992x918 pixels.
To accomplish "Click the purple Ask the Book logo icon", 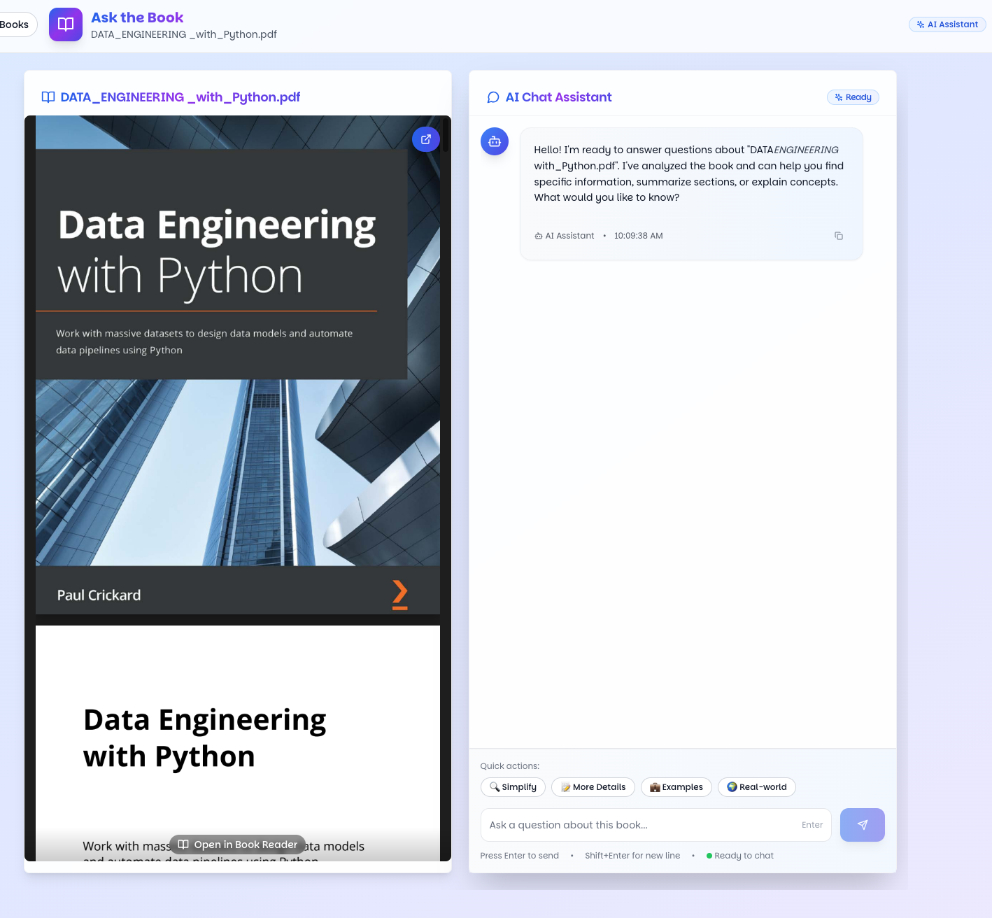I will 65,24.
